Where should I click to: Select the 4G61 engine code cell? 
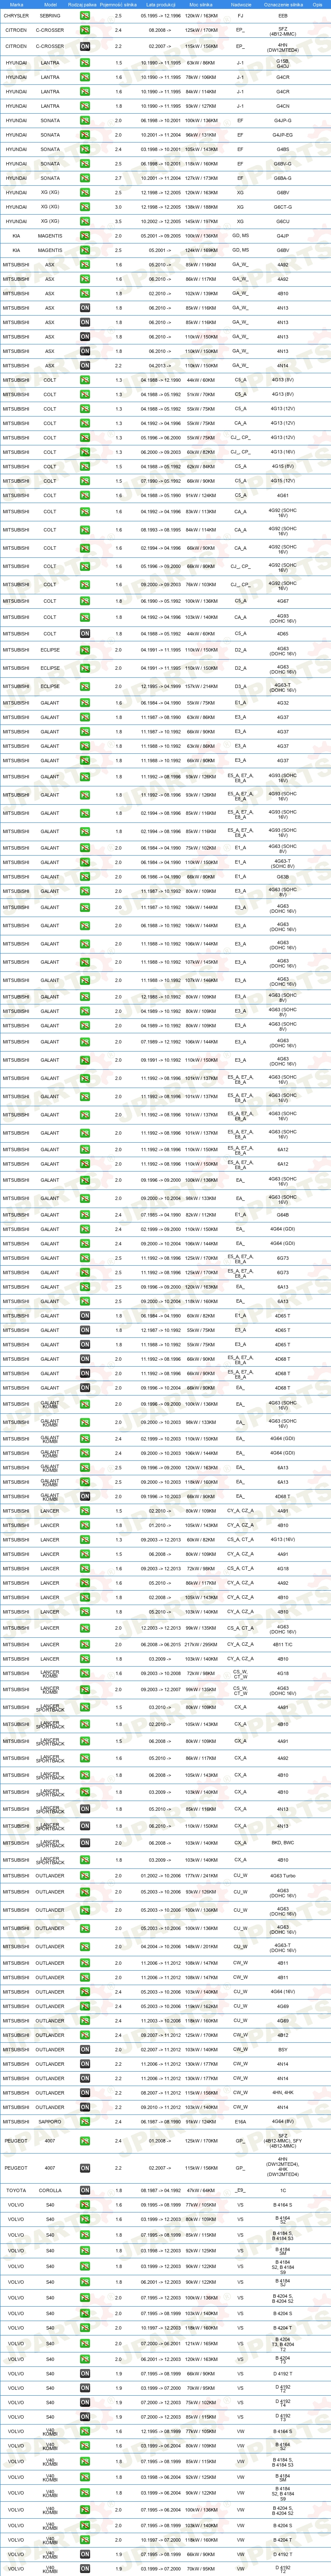(283, 495)
